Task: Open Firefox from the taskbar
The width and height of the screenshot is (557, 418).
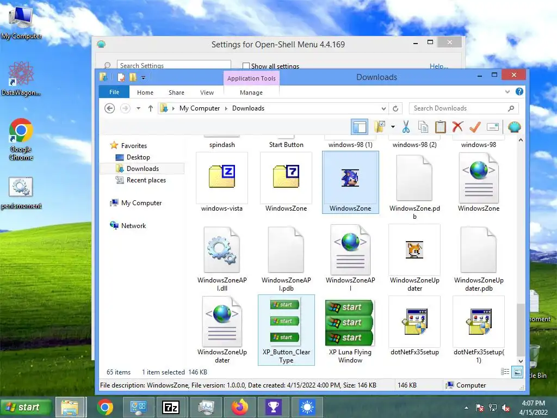Action: pyautogui.click(x=240, y=407)
